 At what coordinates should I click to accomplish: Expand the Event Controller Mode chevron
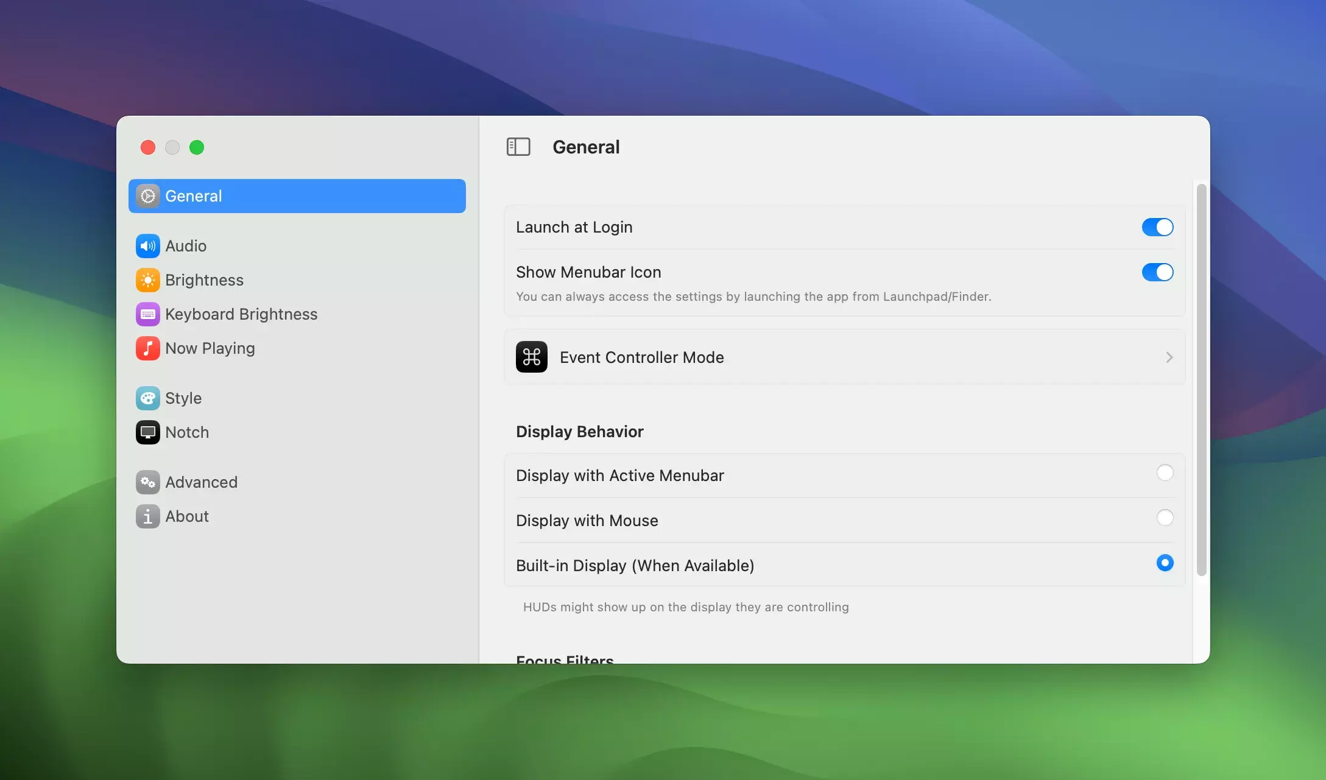[x=1169, y=357]
